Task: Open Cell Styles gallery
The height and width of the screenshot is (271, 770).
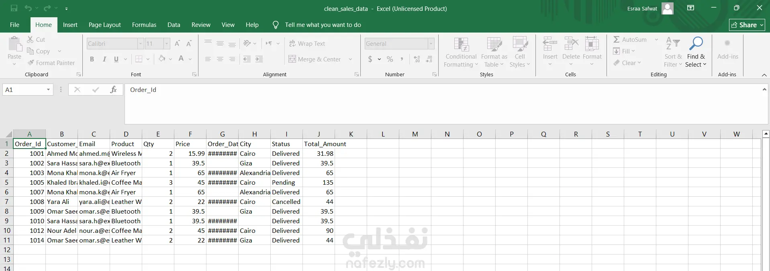Action: [520, 52]
